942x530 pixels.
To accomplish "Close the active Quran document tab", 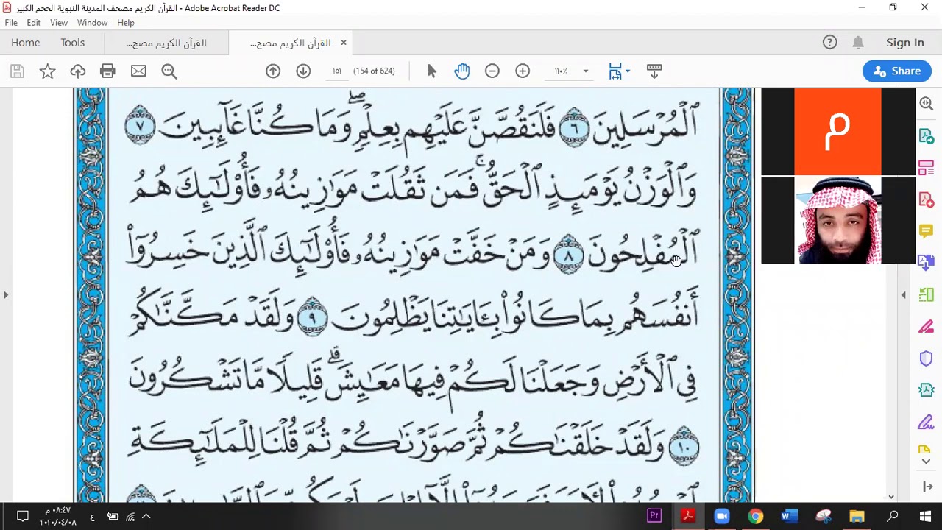I will point(343,43).
